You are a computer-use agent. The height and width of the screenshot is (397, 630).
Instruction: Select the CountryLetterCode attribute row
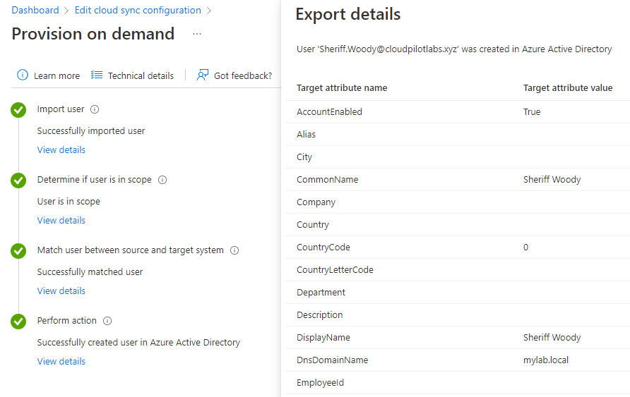(x=458, y=270)
